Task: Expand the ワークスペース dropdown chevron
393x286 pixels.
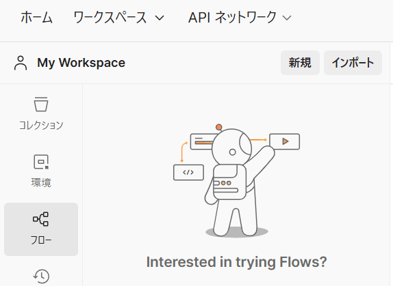Action: coord(160,18)
